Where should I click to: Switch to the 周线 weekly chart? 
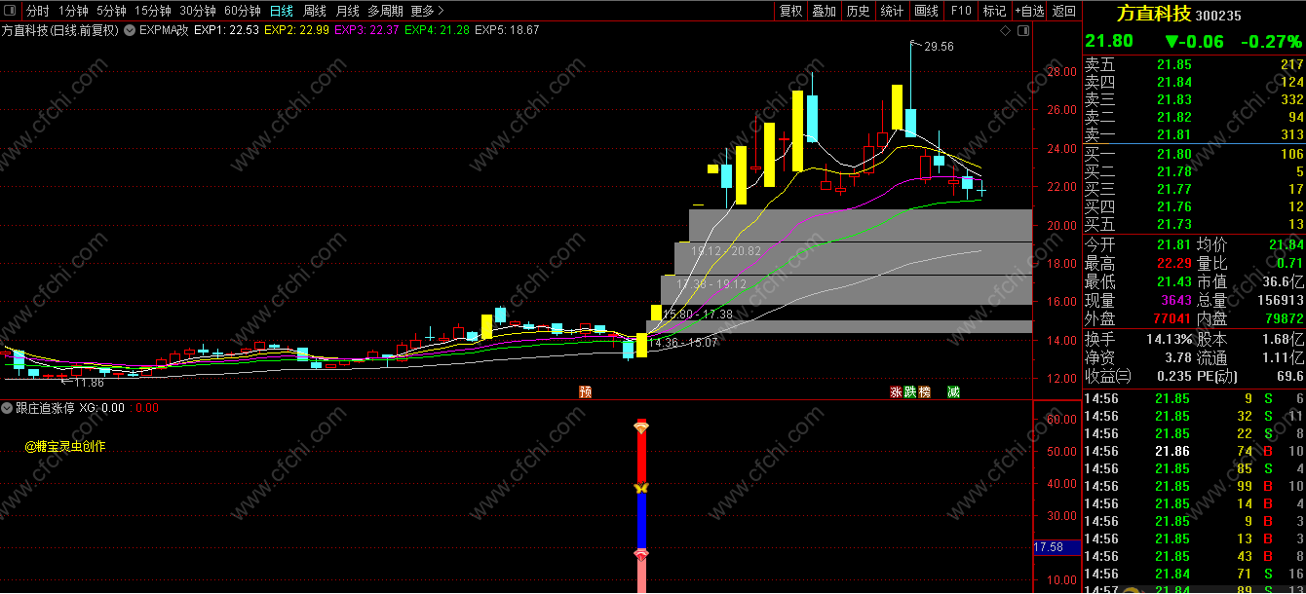315,11
